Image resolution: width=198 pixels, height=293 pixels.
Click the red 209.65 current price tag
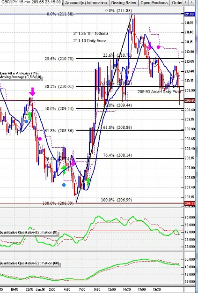pyautogui.click(x=190, y=100)
